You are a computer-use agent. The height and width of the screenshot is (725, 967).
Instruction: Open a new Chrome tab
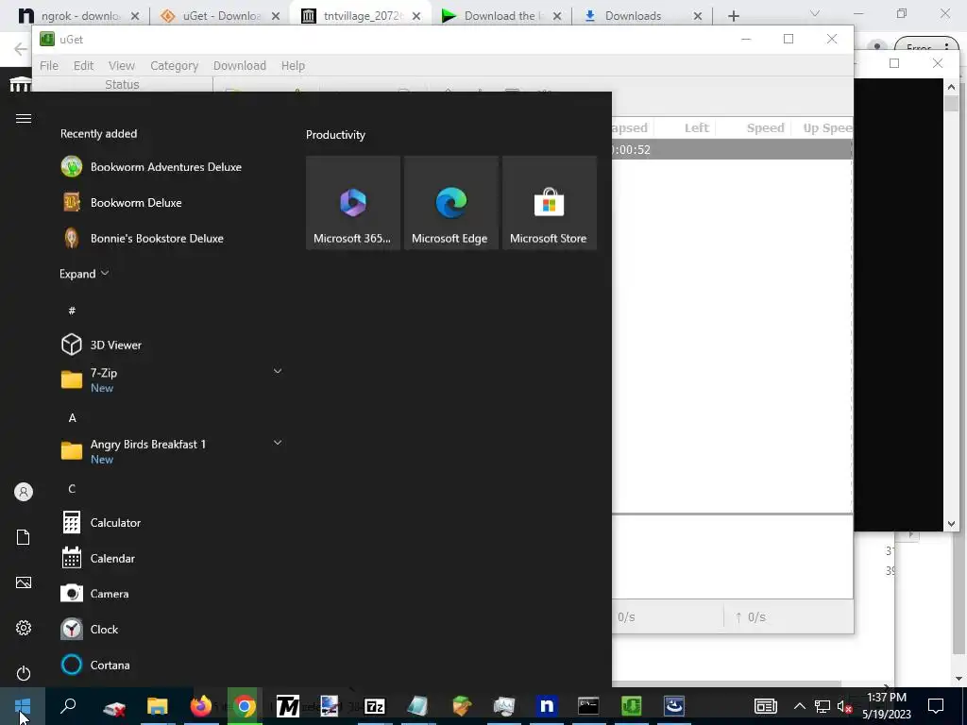733,16
